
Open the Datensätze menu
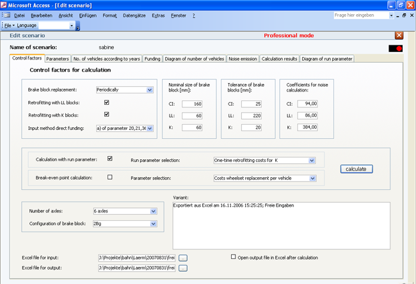[x=134, y=15]
